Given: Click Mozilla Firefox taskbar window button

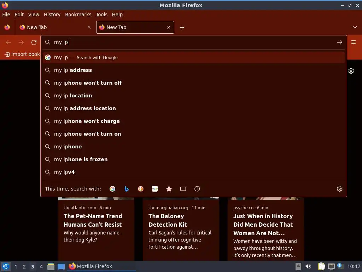Looking at the screenshot, I should [x=101, y=266].
